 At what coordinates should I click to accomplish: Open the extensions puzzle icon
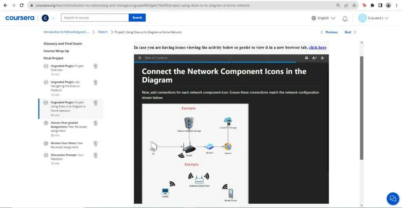(372, 5)
